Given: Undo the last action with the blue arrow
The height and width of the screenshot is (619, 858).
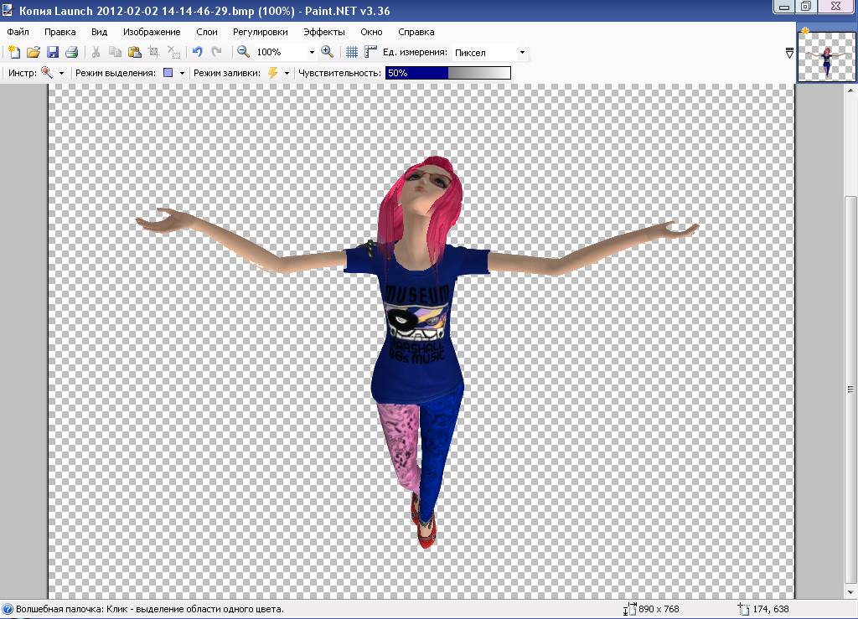Looking at the screenshot, I should [x=198, y=52].
